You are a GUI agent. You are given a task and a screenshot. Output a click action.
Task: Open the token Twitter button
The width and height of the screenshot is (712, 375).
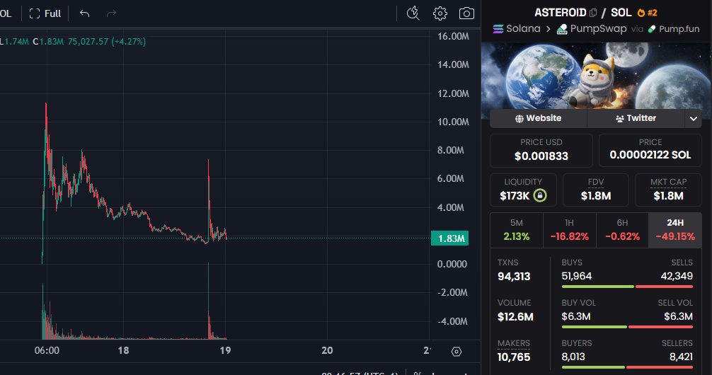(636, 118)
